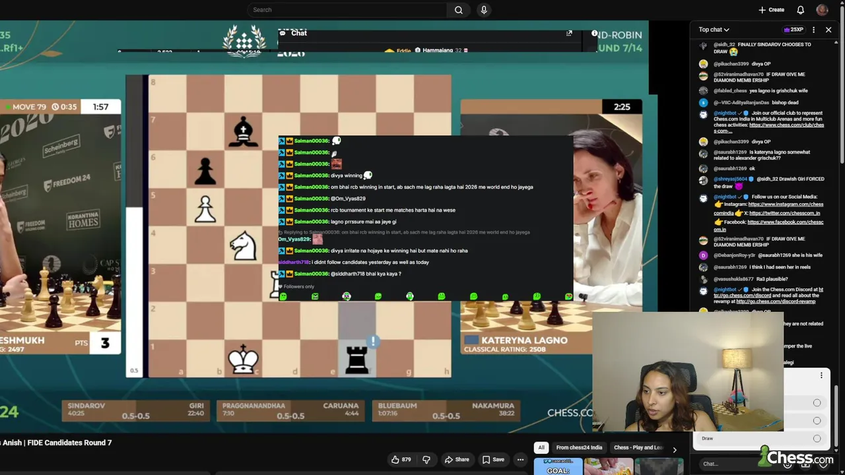
Task: Click the GOAL recommended video thumbnail
Action: coord(558,467)
